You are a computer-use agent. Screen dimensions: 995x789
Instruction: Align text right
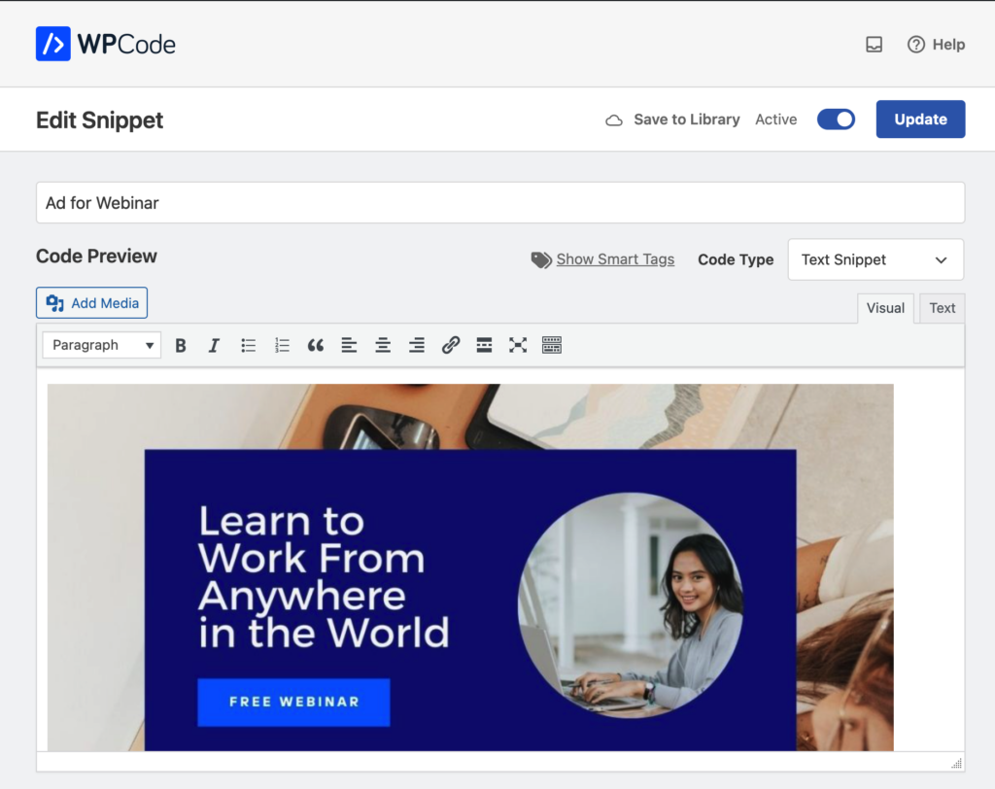416,345
